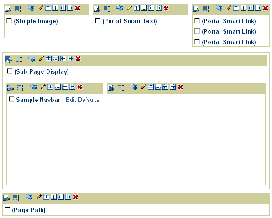Delete the Page Path region with red X

tap(76, 197)
